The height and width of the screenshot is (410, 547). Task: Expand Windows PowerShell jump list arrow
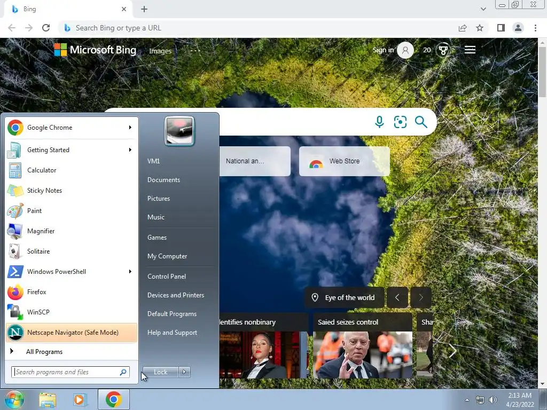[130, 272]
